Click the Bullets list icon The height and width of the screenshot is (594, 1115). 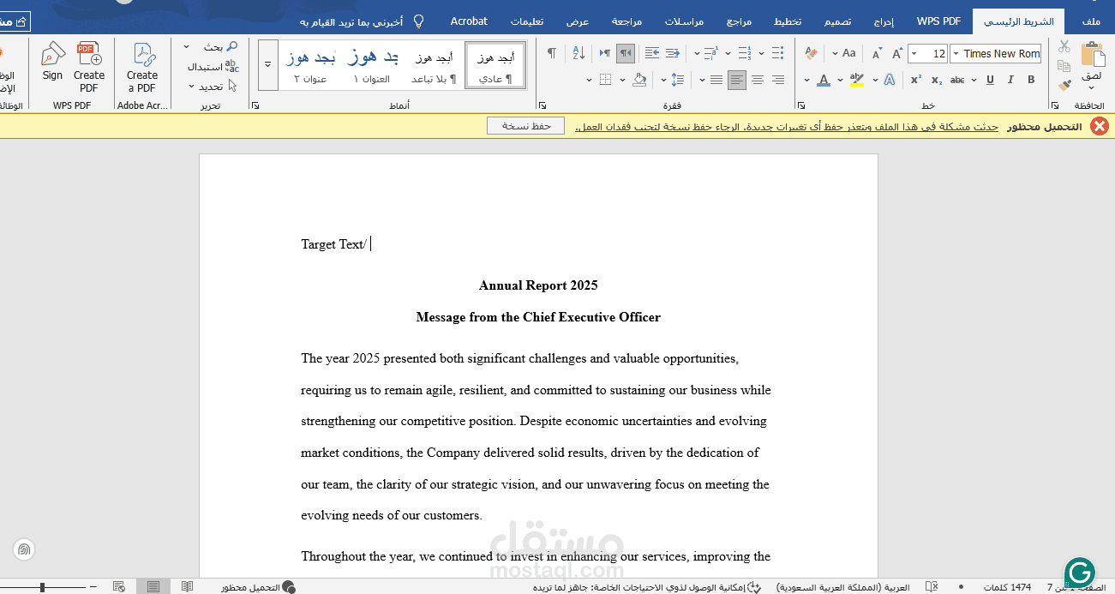point(777,53)
